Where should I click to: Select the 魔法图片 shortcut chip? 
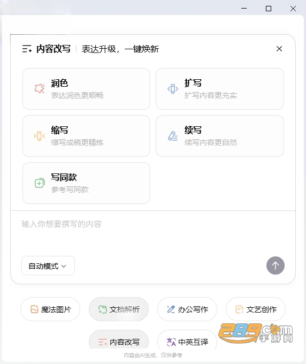(50, 309)
